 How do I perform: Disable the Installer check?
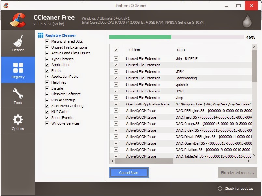click(x=47, y=88)
